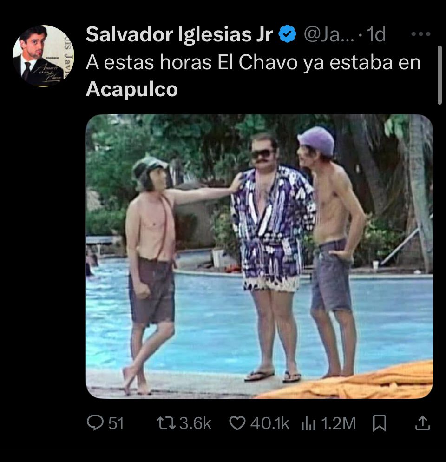
Task: Click the 40.1k likes count
Action: pyautogui.click(x=270, y=423)
